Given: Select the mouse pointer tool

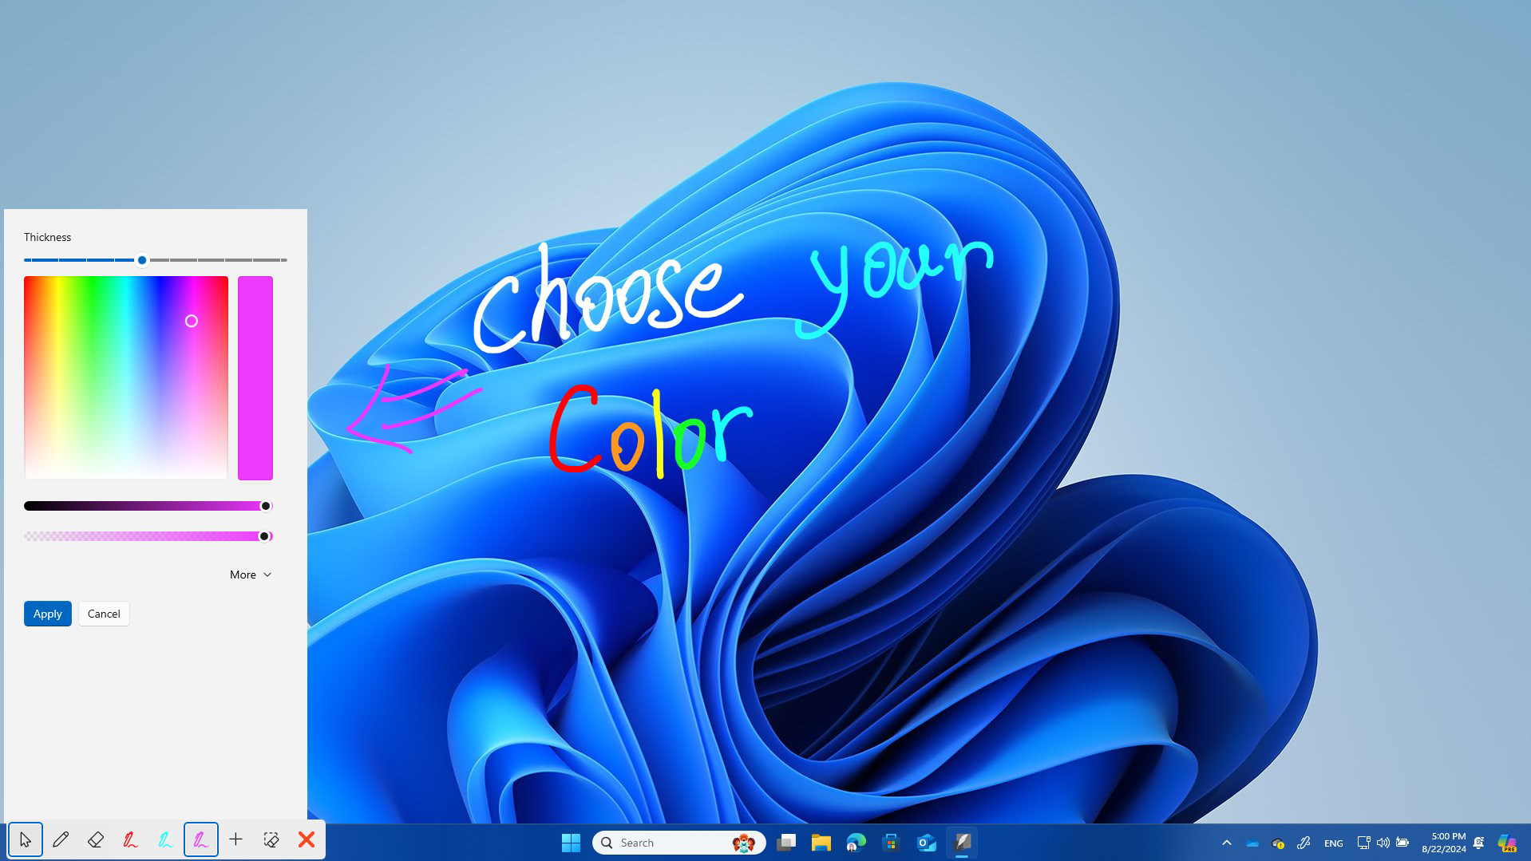Looking at the screenshot, I should 26,839.
